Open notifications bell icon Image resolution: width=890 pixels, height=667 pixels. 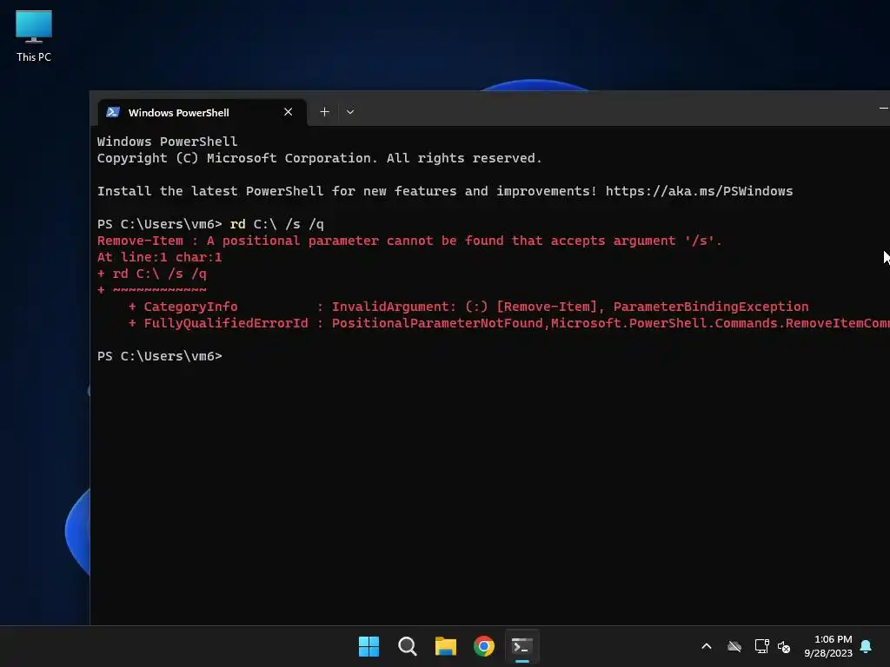click(866, 646)
